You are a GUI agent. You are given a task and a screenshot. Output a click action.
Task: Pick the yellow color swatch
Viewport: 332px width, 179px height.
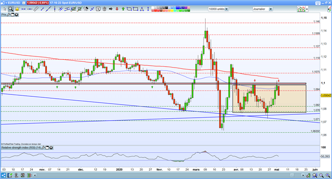click(172, 11)
